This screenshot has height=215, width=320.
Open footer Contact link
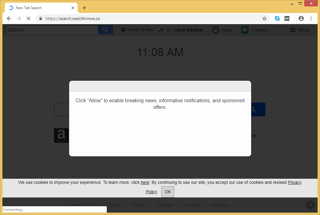point(192,205)
